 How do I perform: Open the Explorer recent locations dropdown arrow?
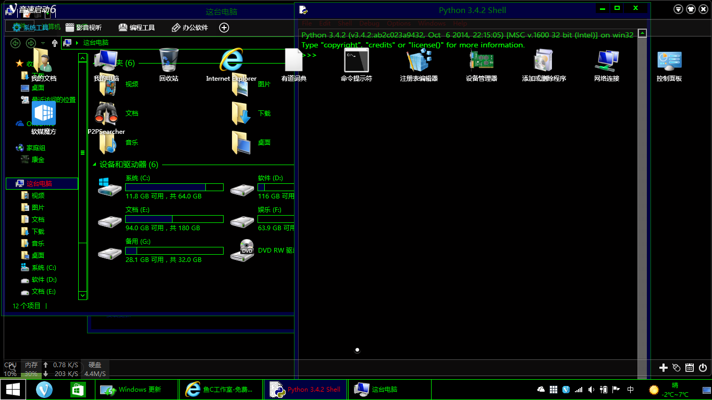pos(43,43)
